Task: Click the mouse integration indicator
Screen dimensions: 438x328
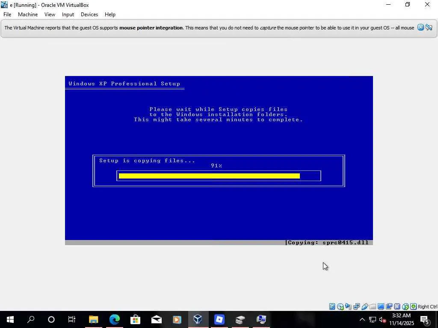Action: pyautogui.click(x=405, y=307)
